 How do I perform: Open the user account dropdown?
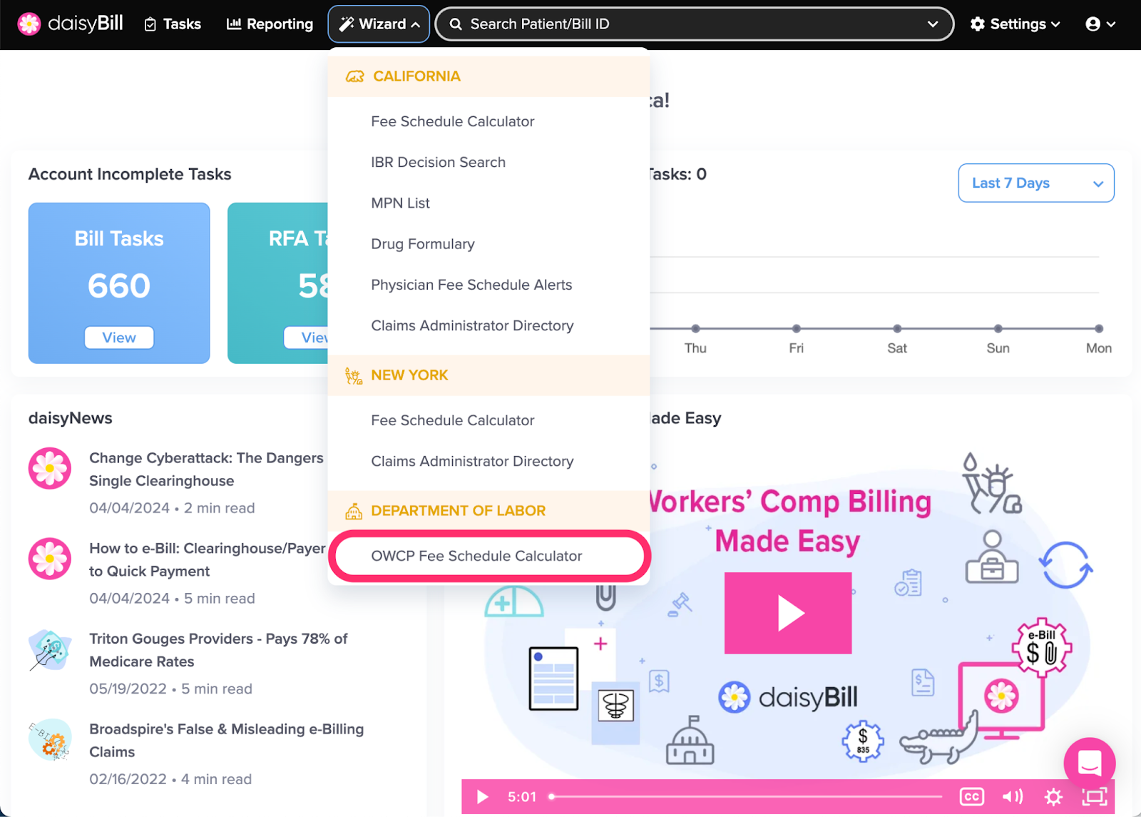tap(1100, 24)
